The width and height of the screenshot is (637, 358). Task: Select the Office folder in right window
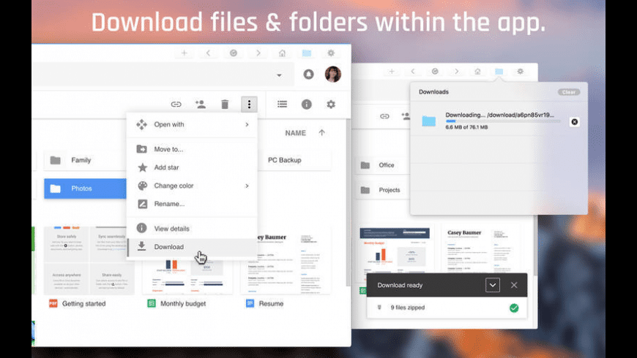coord(383,165)
